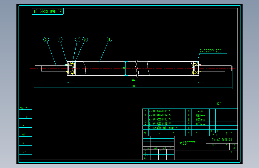Image resolution: width=259 pixels, height=168 pixels.
Task: Select balloon callout number 4
Action: point(60,39)
